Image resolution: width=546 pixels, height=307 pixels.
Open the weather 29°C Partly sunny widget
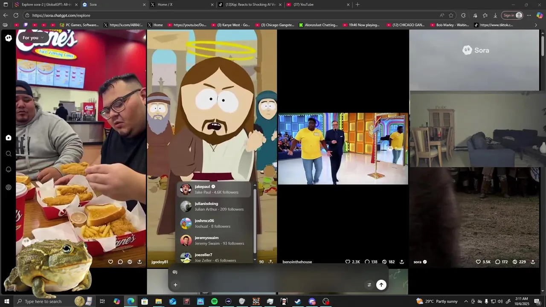pyautogui.click(x=437, y=301)
